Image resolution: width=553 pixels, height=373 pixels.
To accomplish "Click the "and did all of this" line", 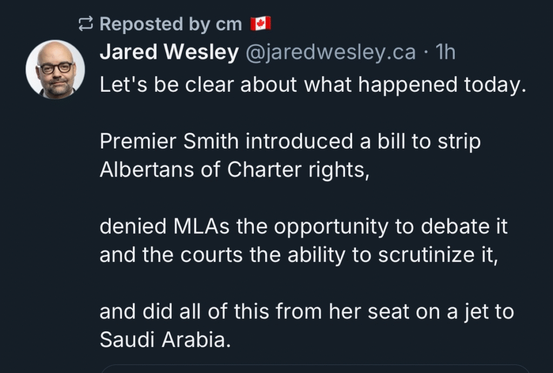I will click(x=306, y=311).
